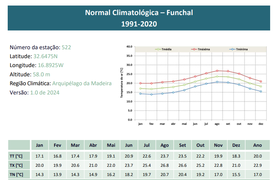
Task: Click the version text '1.0 de 2024'
Action: tap(45, 92)
